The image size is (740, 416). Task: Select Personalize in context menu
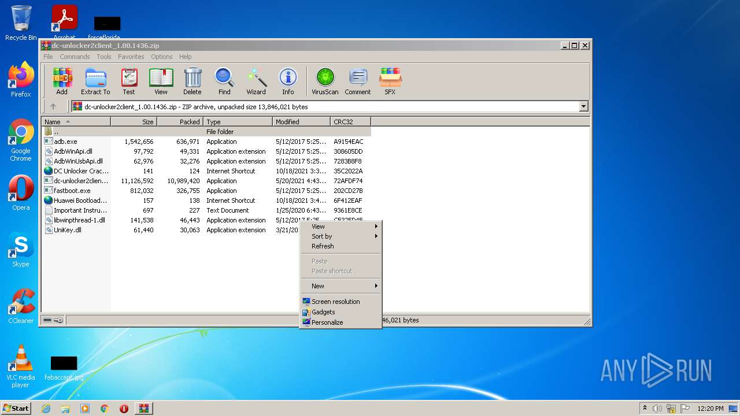[x=341, y=322]
